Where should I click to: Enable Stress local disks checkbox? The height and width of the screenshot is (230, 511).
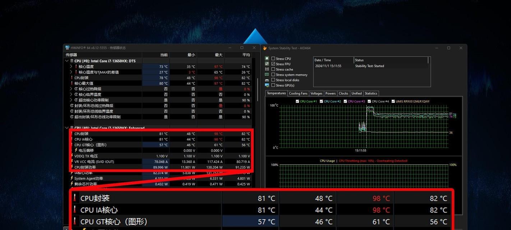(x=273, y=80)
